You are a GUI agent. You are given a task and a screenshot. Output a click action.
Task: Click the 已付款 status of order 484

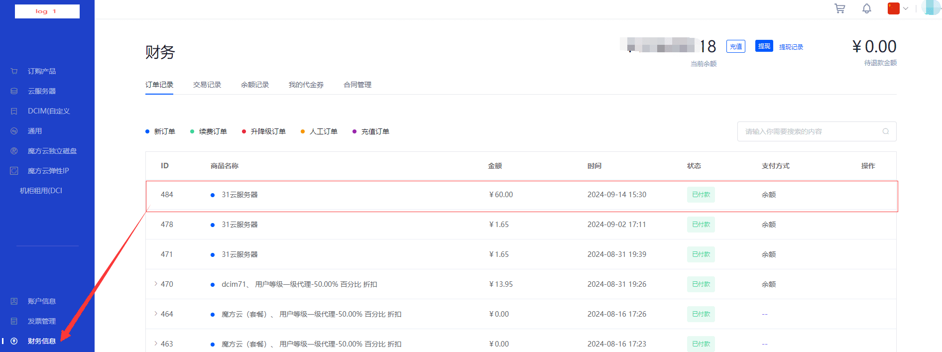click(x=701, y=195)
